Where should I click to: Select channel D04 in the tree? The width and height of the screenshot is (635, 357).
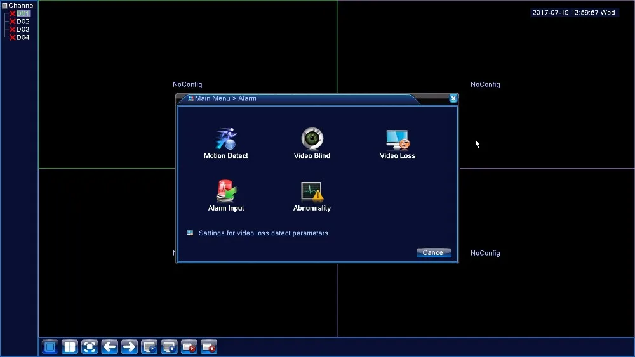click(x=23, y=37)
